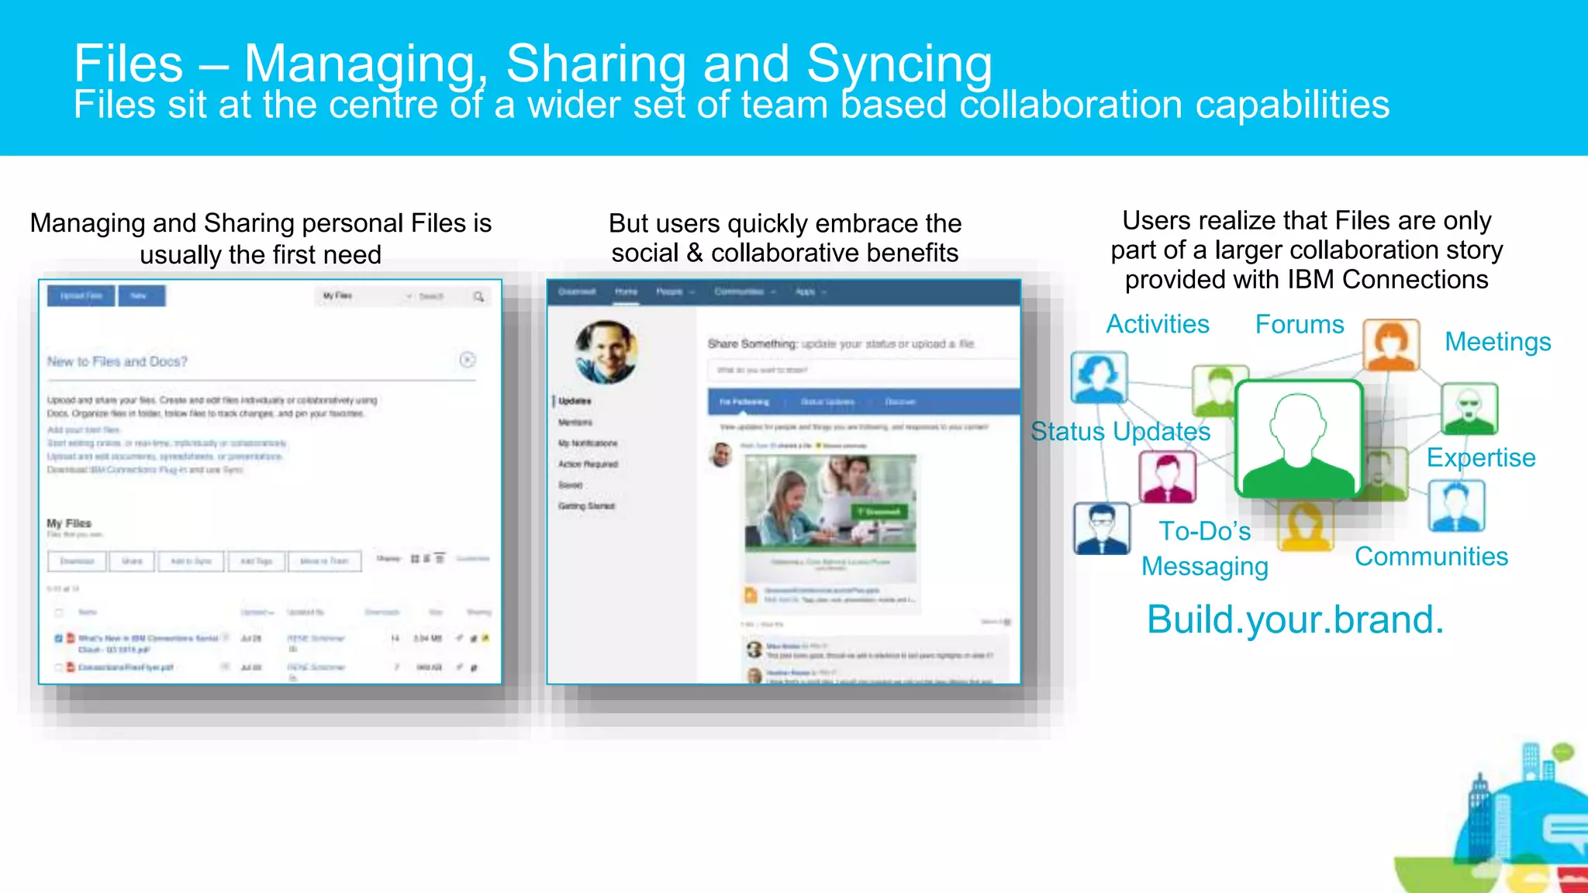Check the ConnectionsFreeFlyer.pdf file checkbox

58,667
